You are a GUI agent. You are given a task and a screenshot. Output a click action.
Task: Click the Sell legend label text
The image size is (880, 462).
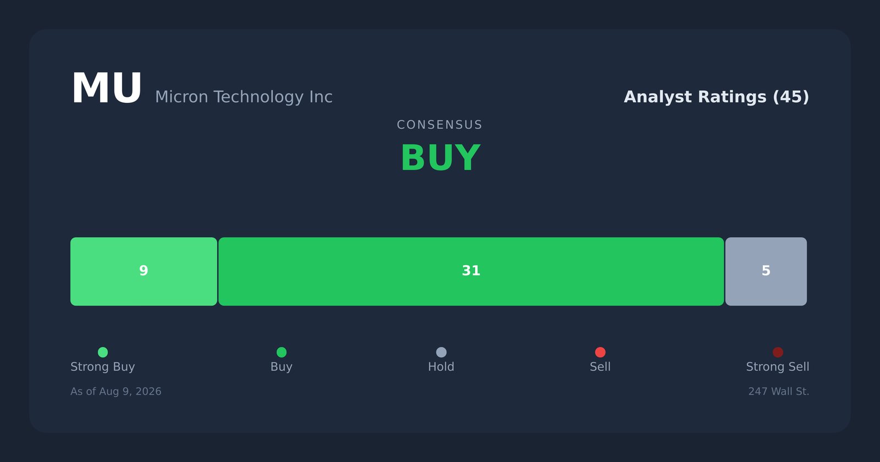(x=600, y=367)
